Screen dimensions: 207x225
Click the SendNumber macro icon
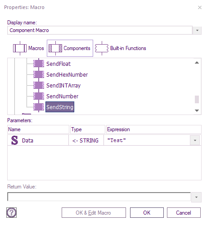click(39, 96)
